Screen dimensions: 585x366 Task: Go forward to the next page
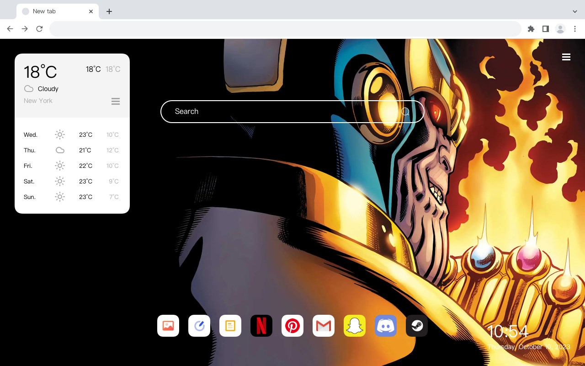[25, 29]
